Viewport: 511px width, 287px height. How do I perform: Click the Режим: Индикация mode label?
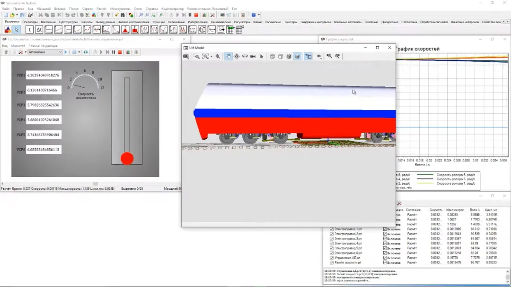[x=43, y=46]
